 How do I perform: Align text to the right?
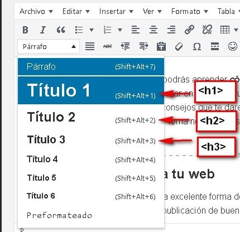171,30
